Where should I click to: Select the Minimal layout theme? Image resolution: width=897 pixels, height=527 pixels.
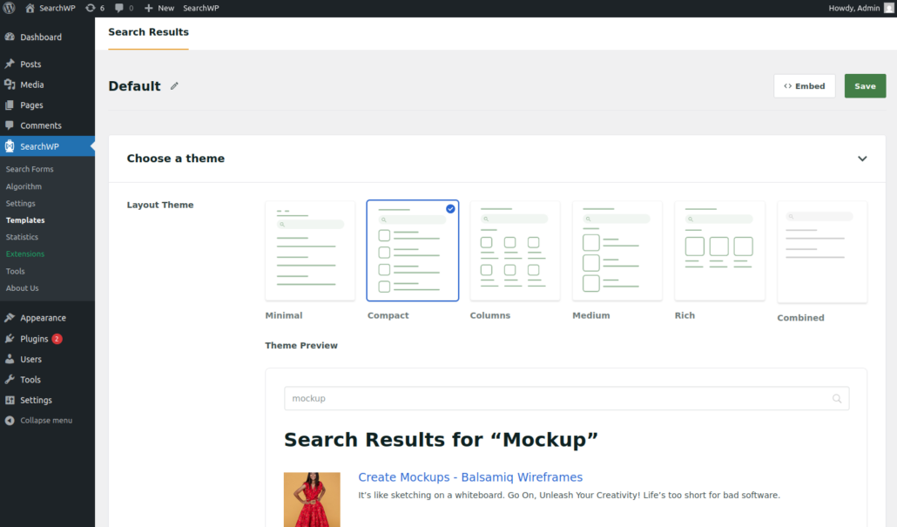tap(310, 250)
